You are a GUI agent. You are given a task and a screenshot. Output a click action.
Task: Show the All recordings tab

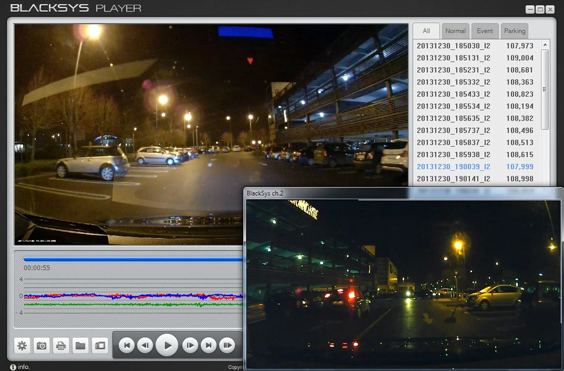426,31
